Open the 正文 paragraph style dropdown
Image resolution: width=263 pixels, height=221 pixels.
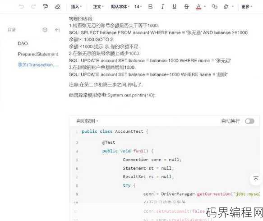click(98, 6)
